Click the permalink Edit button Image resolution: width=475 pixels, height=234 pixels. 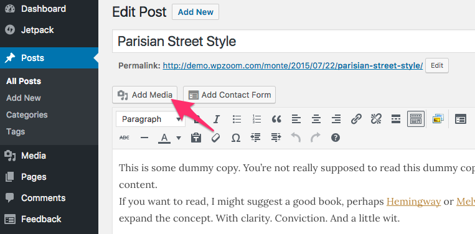coord(437,66)
